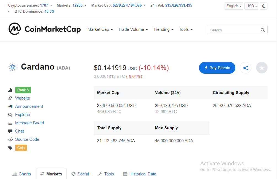The width and height of the screenshot is (277, 179).
Task: Switch to the Historical Data tab
Action: pos(140,174)
